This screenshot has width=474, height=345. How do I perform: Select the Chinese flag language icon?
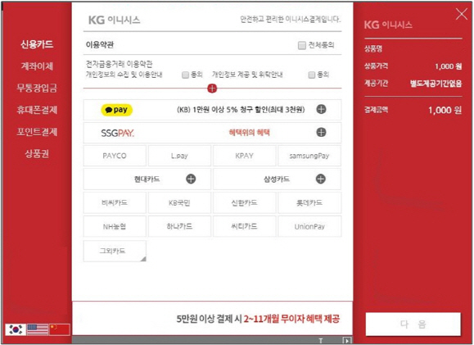click(60, 329)
